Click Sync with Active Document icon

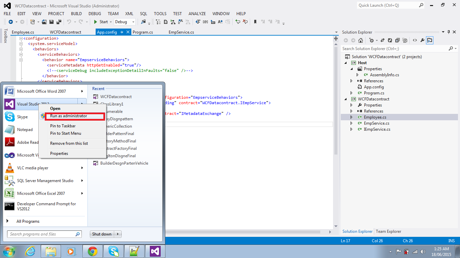click(x=383, y=40)
